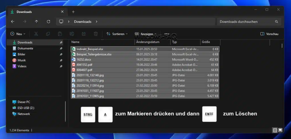This screenshot has width=291, height=139.
Task: Select file 20201118_132212.jpg
Action: (x=145, y=81)
